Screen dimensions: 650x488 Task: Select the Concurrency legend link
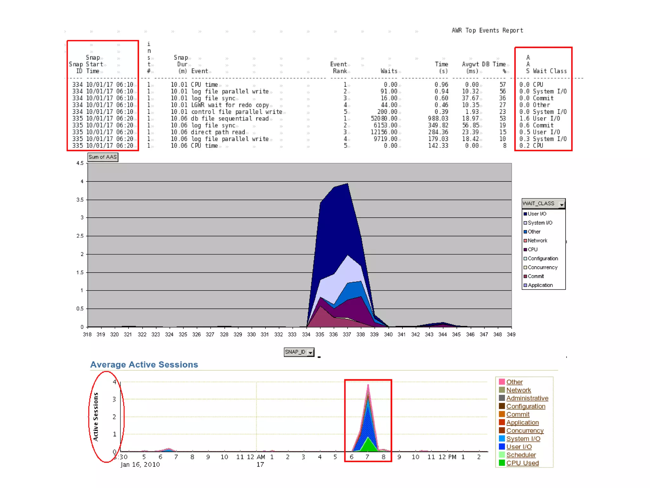(x=525, y=430)
